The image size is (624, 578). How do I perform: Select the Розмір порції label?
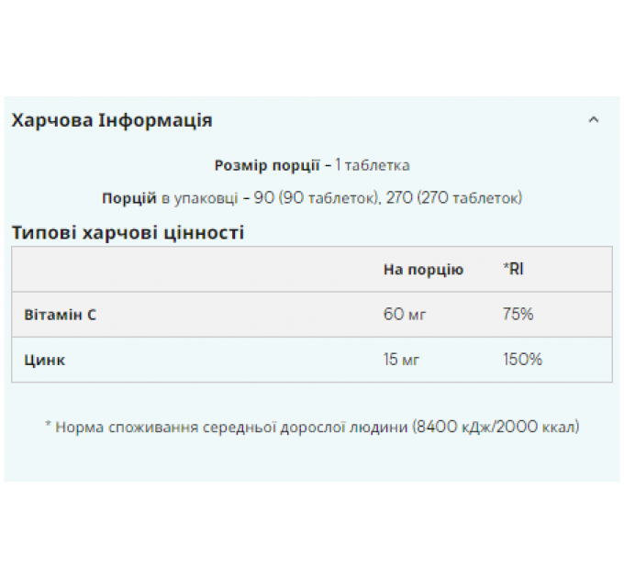267,165
